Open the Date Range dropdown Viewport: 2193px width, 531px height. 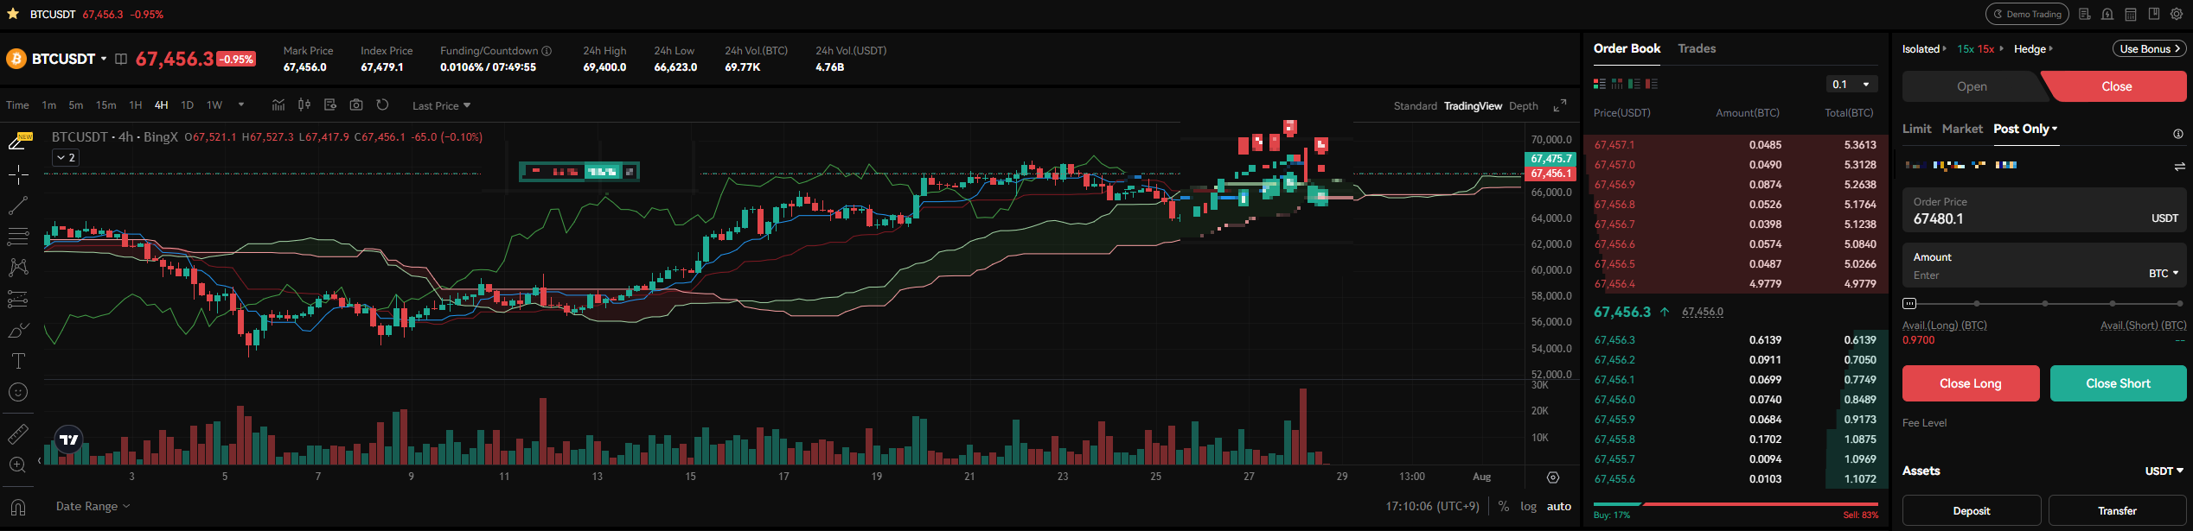(93, 506)
